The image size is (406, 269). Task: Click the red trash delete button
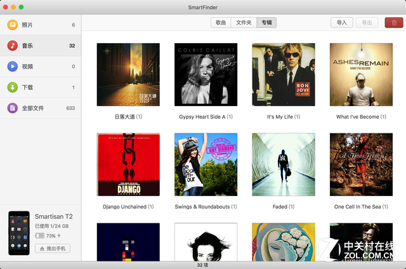coord(393,22)
